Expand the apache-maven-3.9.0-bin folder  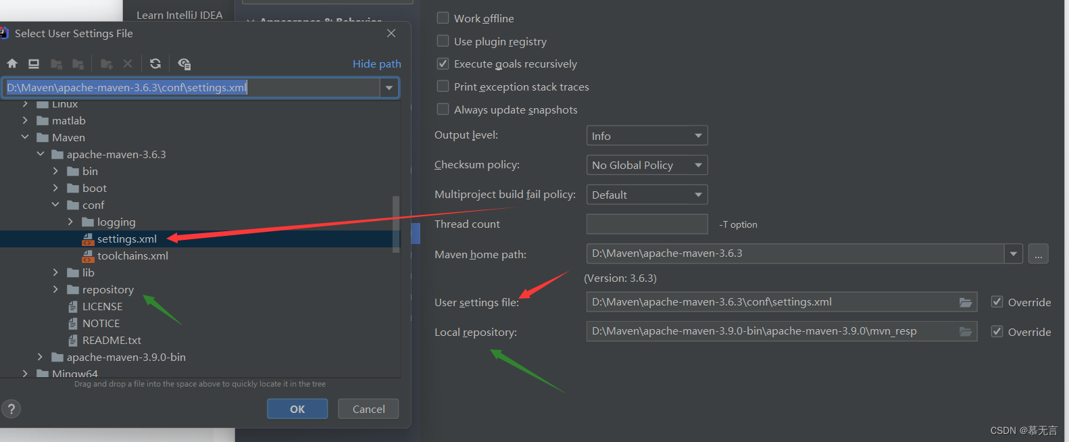[41, 357]
